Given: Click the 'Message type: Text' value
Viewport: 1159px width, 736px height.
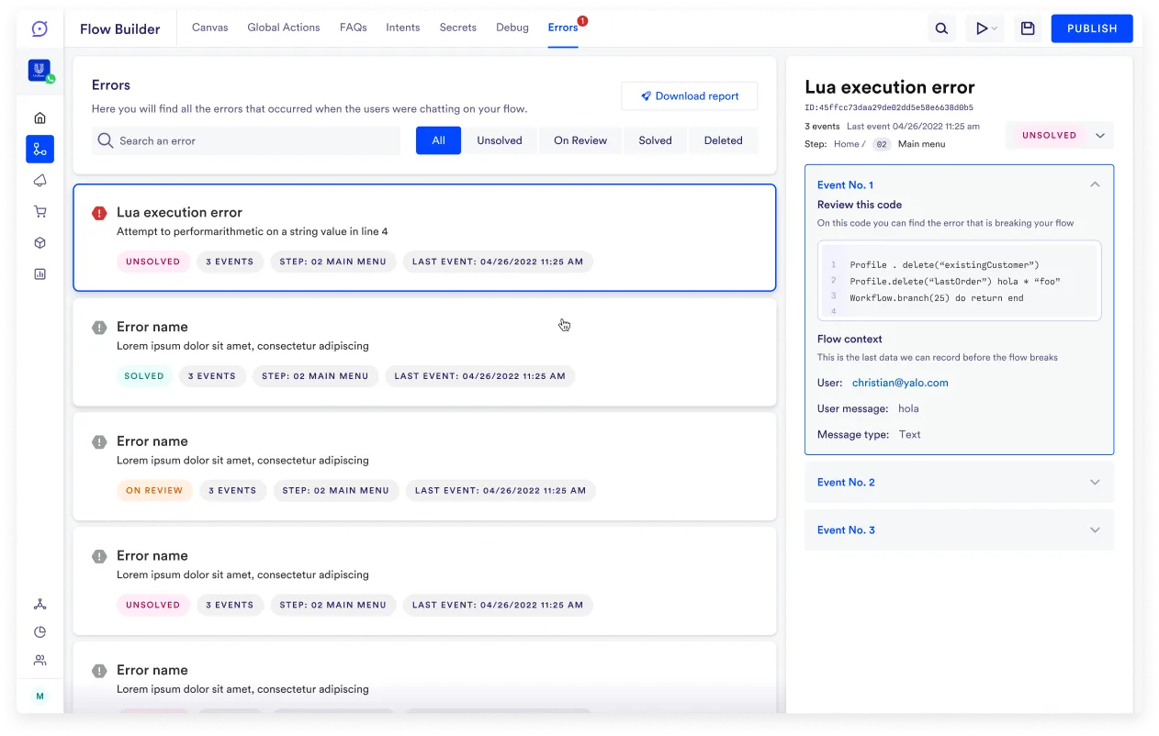Looking at the screenshot, I should [x=909, y=434].
